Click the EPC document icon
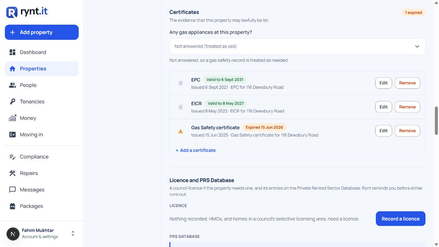 click(x=180, y=83)
